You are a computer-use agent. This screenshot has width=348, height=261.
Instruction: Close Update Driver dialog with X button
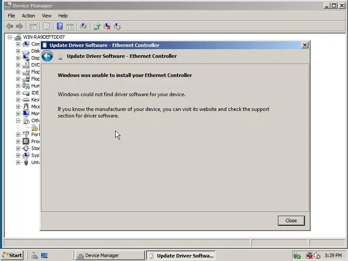pyautogui.click(x=305, y=45)
